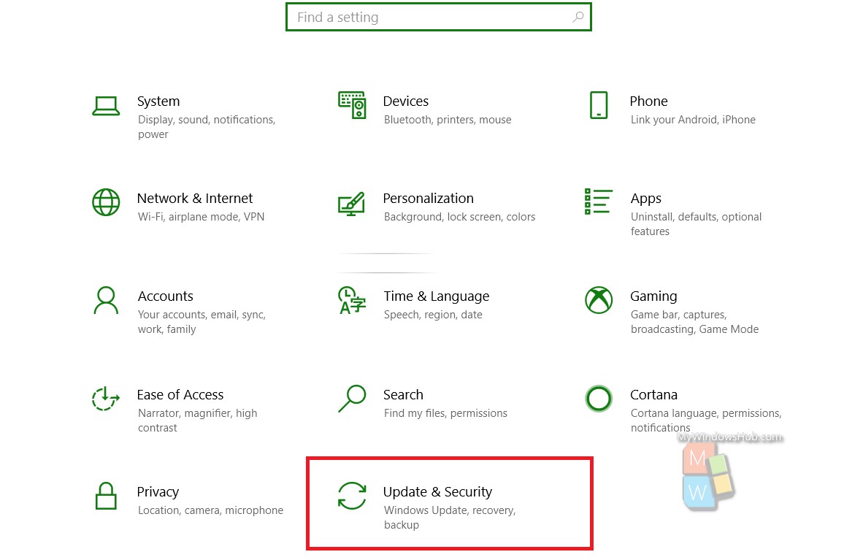Select the Accounts person icon

pos(106,300)
